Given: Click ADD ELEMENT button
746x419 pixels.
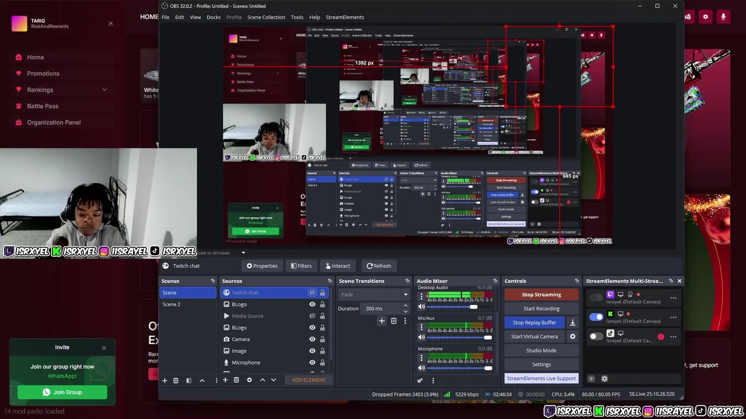Looking at the screenshot, I should click(309, 380).
